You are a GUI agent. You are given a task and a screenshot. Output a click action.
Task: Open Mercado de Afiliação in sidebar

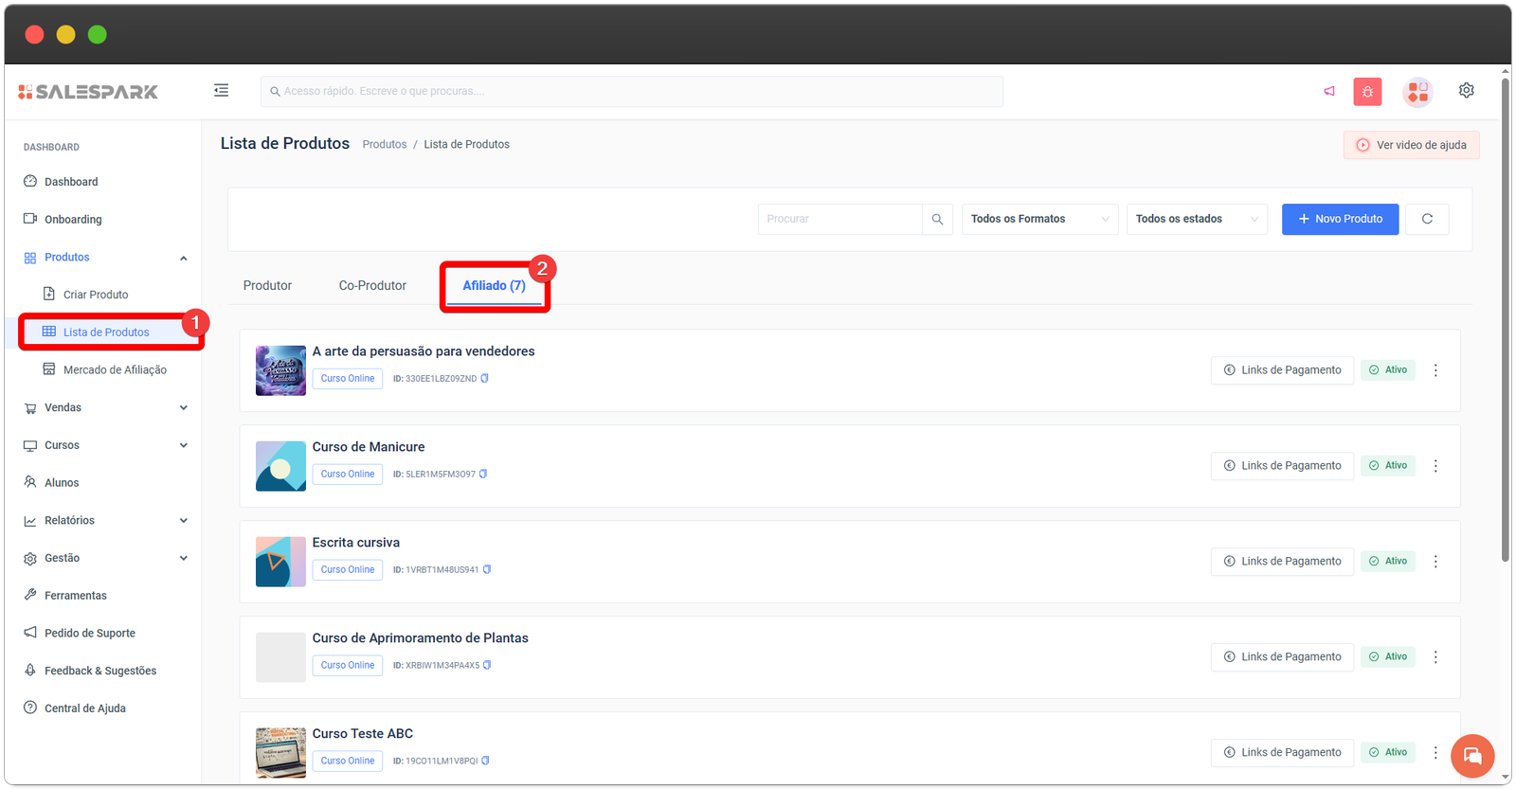pos(114,369)
